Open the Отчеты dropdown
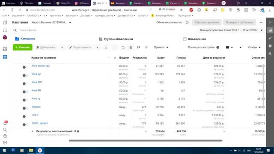Viewport: 274px width, 154px height. coord(254,47)
